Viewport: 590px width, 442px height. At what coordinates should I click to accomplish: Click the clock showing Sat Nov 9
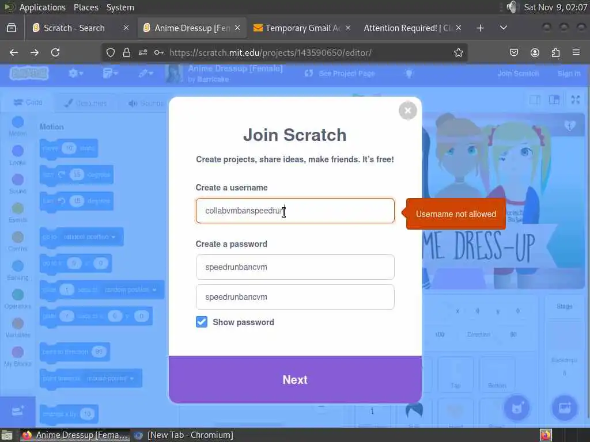(x=555, y=7)
